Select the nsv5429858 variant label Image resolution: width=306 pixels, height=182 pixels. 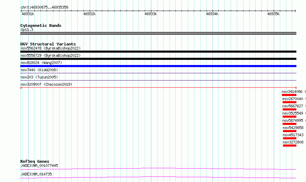(293, 128)
